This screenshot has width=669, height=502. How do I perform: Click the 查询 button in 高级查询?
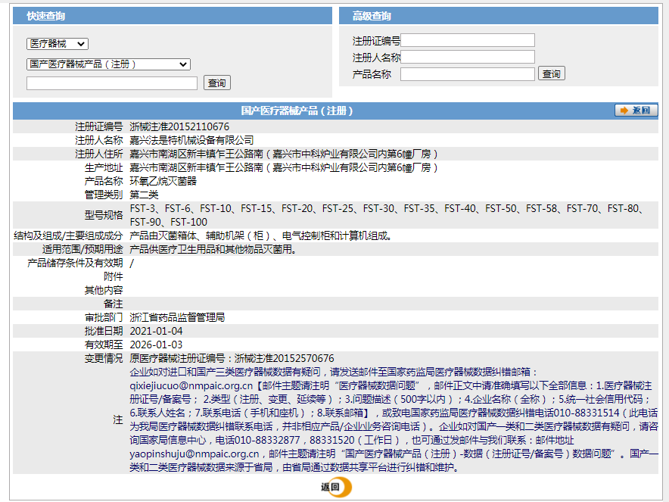[552, 73]
